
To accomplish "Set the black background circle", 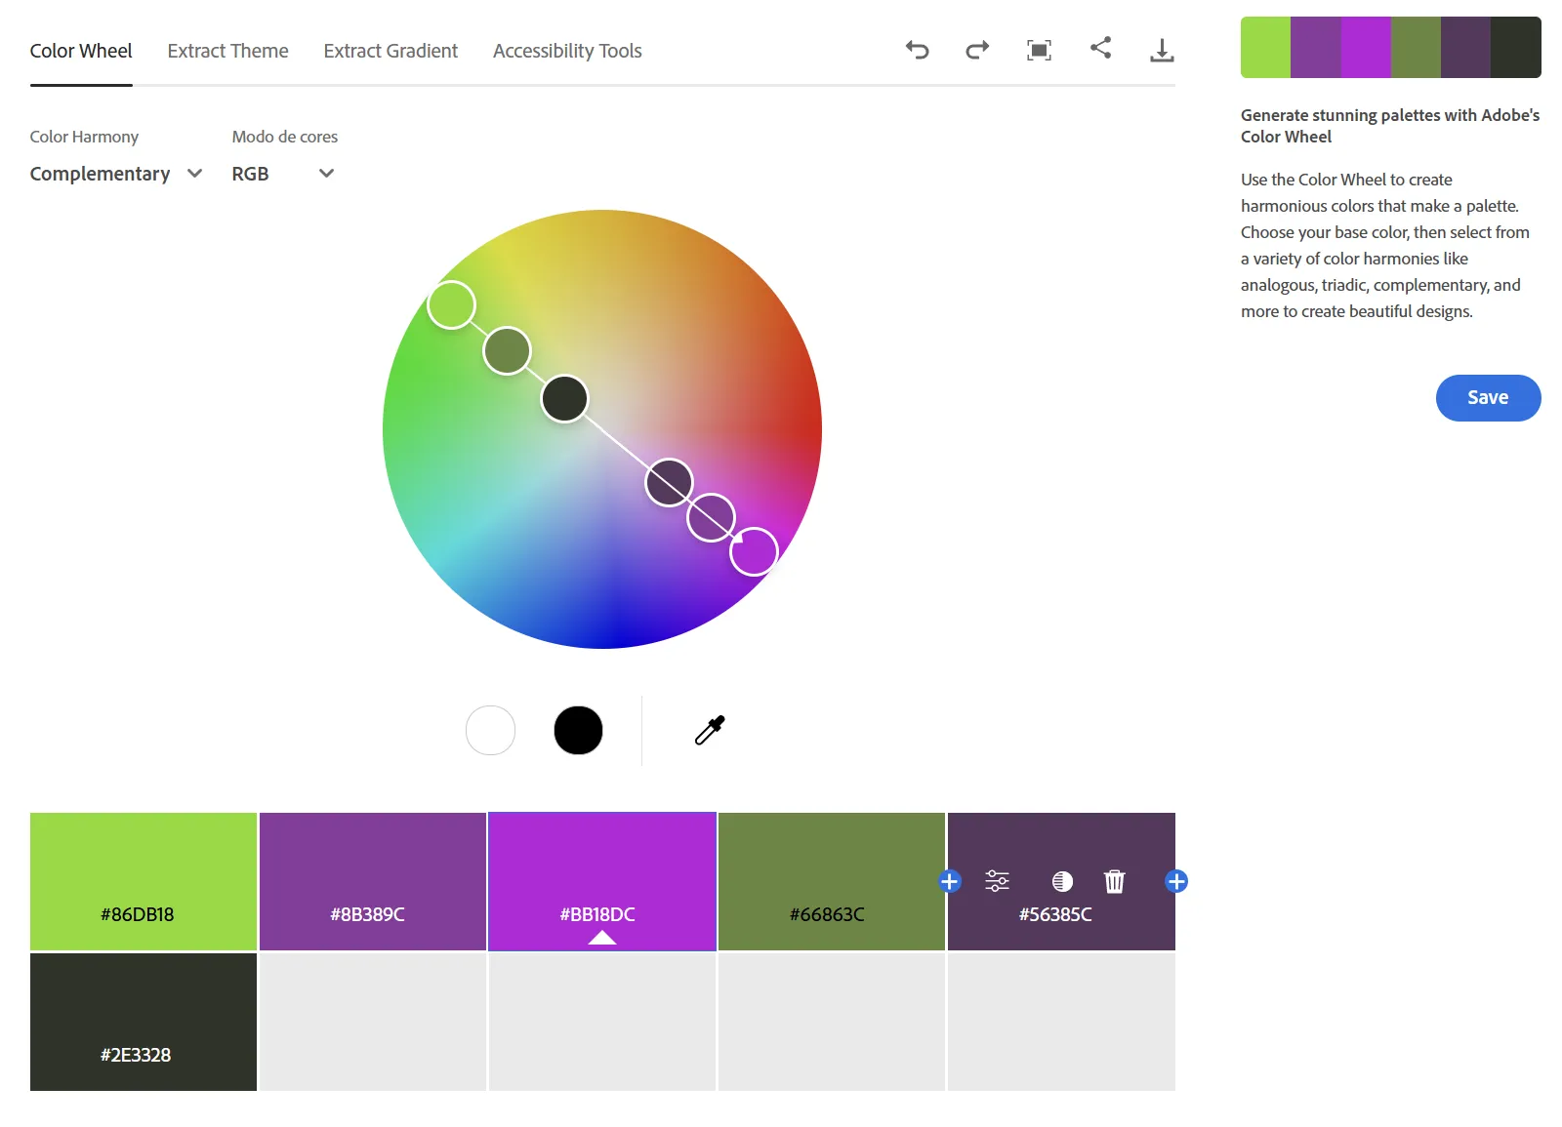I will pos(578,730).
